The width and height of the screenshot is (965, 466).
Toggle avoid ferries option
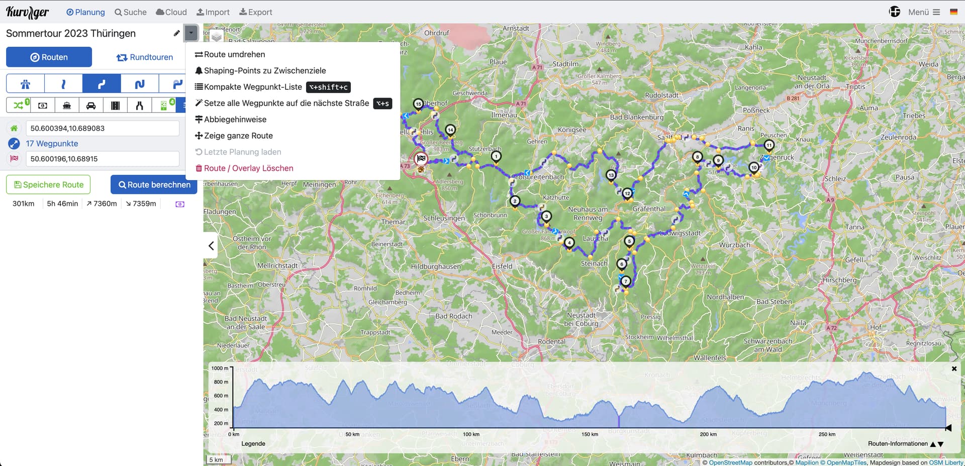[67, 105]
